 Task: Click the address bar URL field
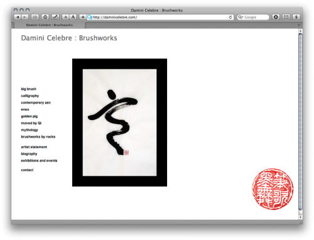click(160, 17)
